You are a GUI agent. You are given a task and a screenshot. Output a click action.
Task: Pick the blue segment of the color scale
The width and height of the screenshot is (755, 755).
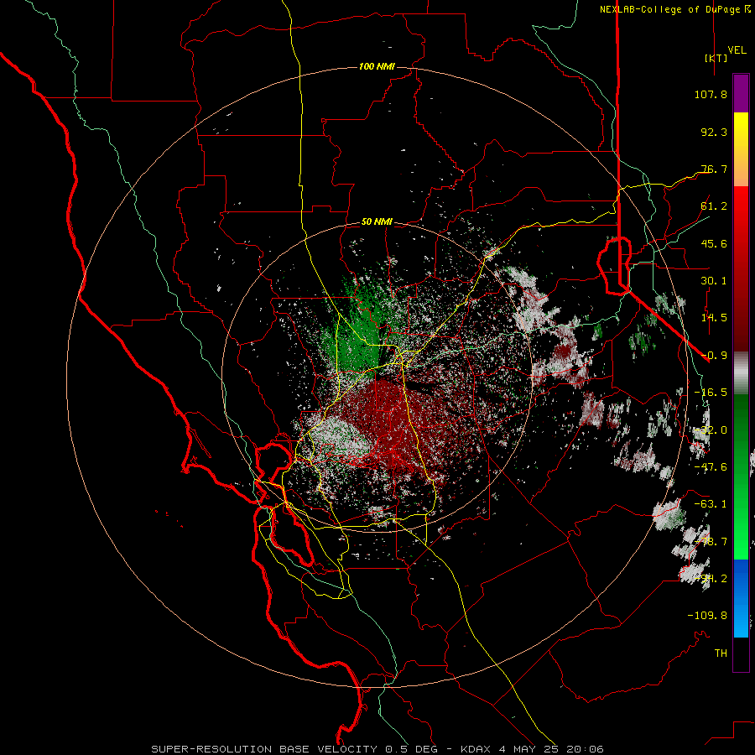click(741, 578)
